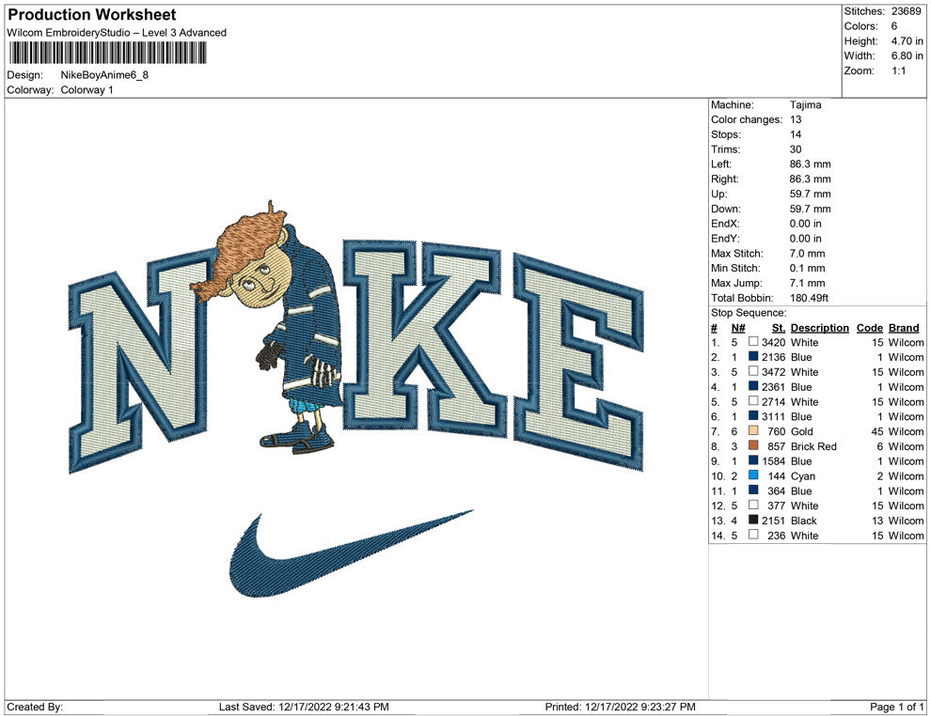Click the Nike swoosh embroidery graphic

pos(351,553)
